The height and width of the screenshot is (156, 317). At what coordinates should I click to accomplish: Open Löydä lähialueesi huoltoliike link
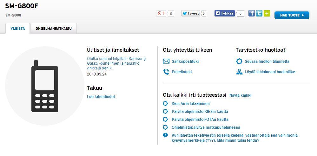pyautogui.click(x=270, y=72)
